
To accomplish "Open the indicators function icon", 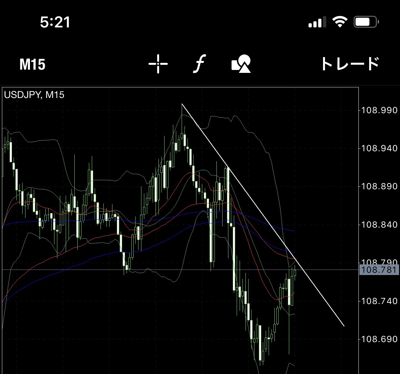I will 200,64.
